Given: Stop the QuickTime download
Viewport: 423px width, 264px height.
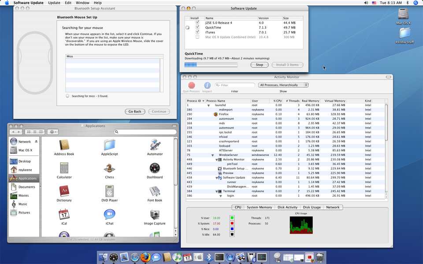Looking at the screenshot, I should 259,65.
